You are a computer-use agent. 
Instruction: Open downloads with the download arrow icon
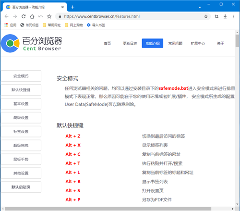coord(225,16)
